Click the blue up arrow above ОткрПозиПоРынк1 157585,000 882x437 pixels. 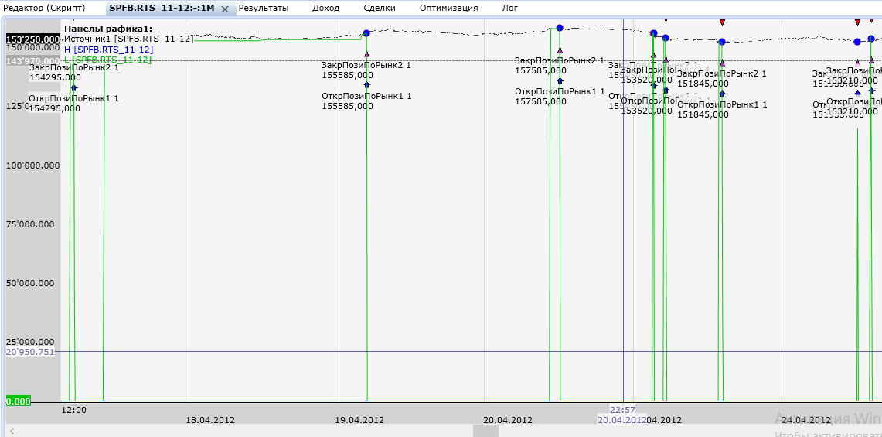(x=560, y=80)
